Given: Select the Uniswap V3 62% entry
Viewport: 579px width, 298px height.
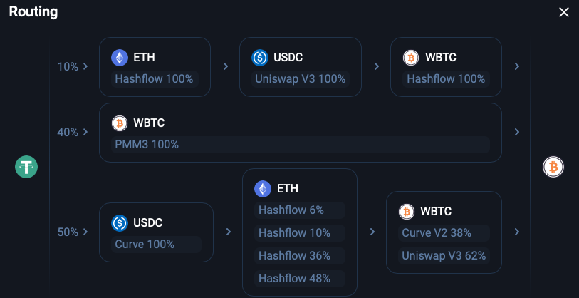Looking at the screenshot, I should [444, 256].
